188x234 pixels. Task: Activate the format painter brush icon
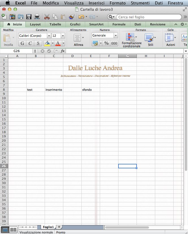[x=72, y=17]
